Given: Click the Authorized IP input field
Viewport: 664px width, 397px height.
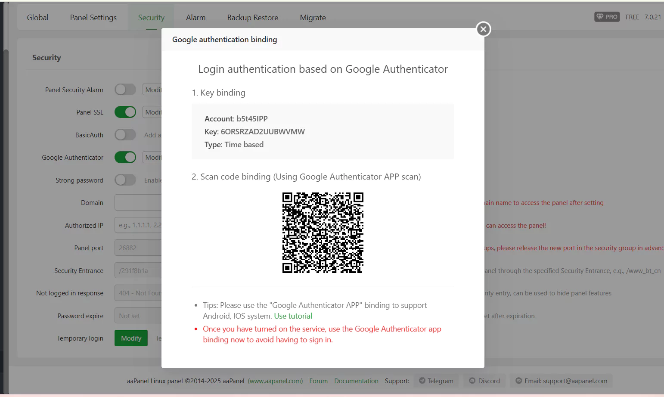Looking at the screenshot, I should tap(138, 225).
